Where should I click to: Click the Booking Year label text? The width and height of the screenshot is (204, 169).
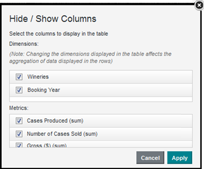pyautogui.click(x=43, y=90)
